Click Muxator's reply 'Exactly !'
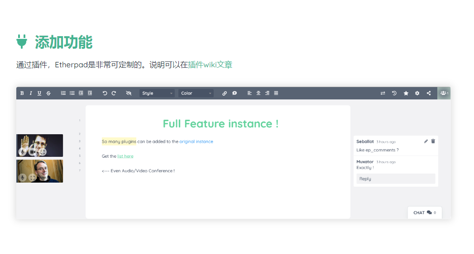The height and width of the screenshot is (254, 474). (x=365, y=168)
